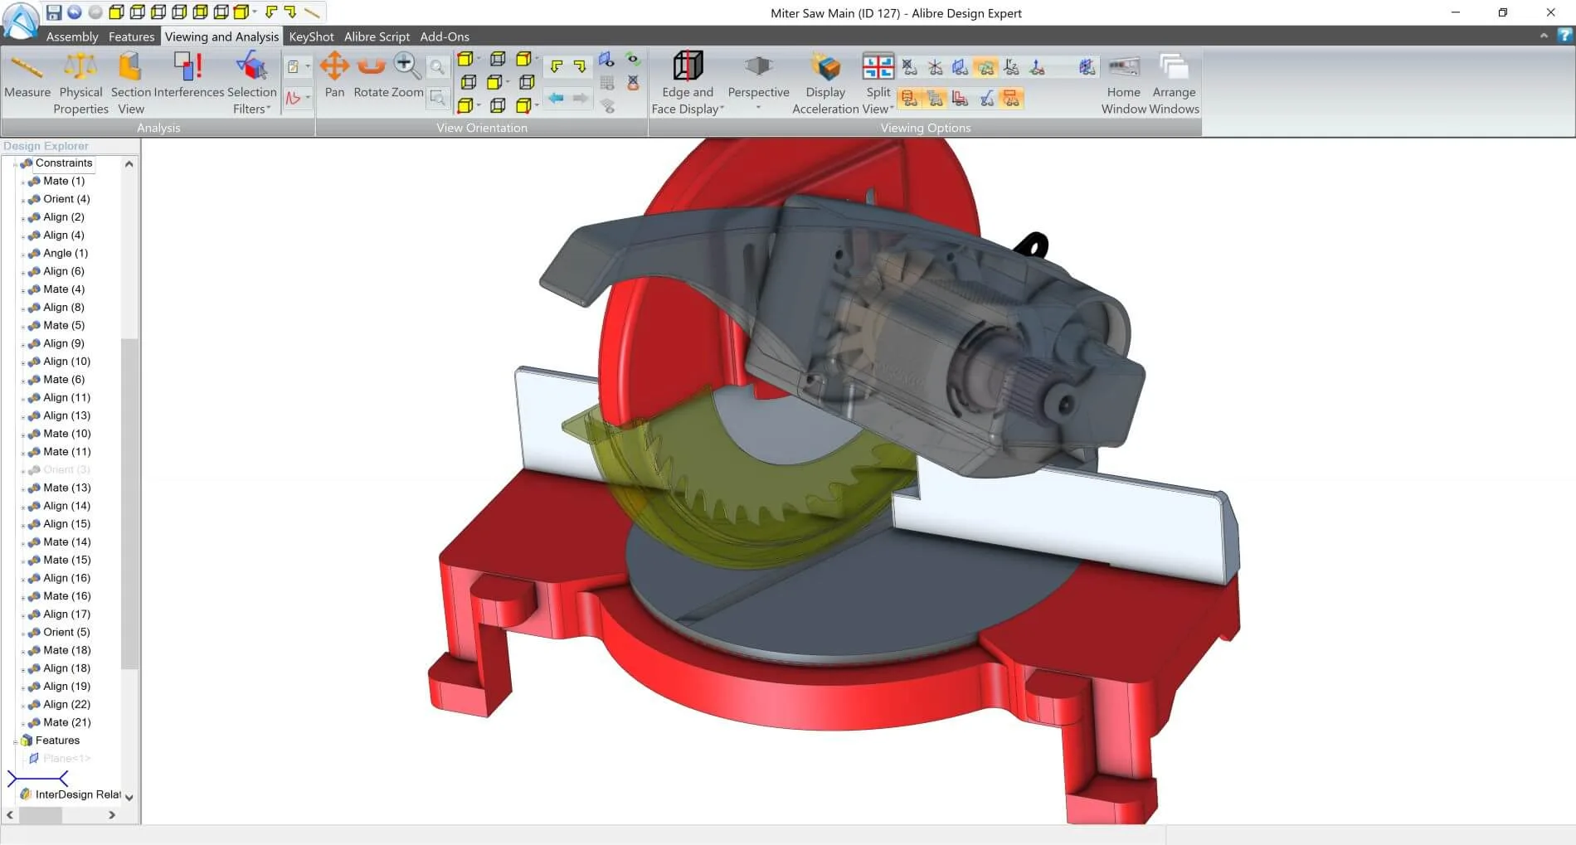Toggle the Split View layout
The height and width of the screenshot is (845, 1576).
(x=878, y=83)
